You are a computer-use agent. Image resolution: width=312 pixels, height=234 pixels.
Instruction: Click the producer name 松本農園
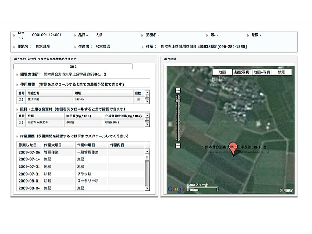click(x=103, y=47)
